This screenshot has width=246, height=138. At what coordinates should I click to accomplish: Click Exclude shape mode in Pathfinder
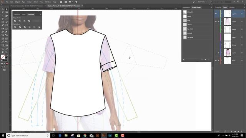(29, 21)
